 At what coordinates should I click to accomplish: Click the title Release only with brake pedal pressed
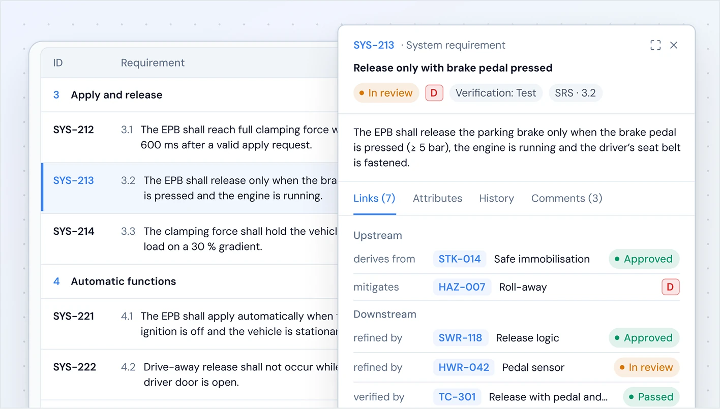(453, 68)
